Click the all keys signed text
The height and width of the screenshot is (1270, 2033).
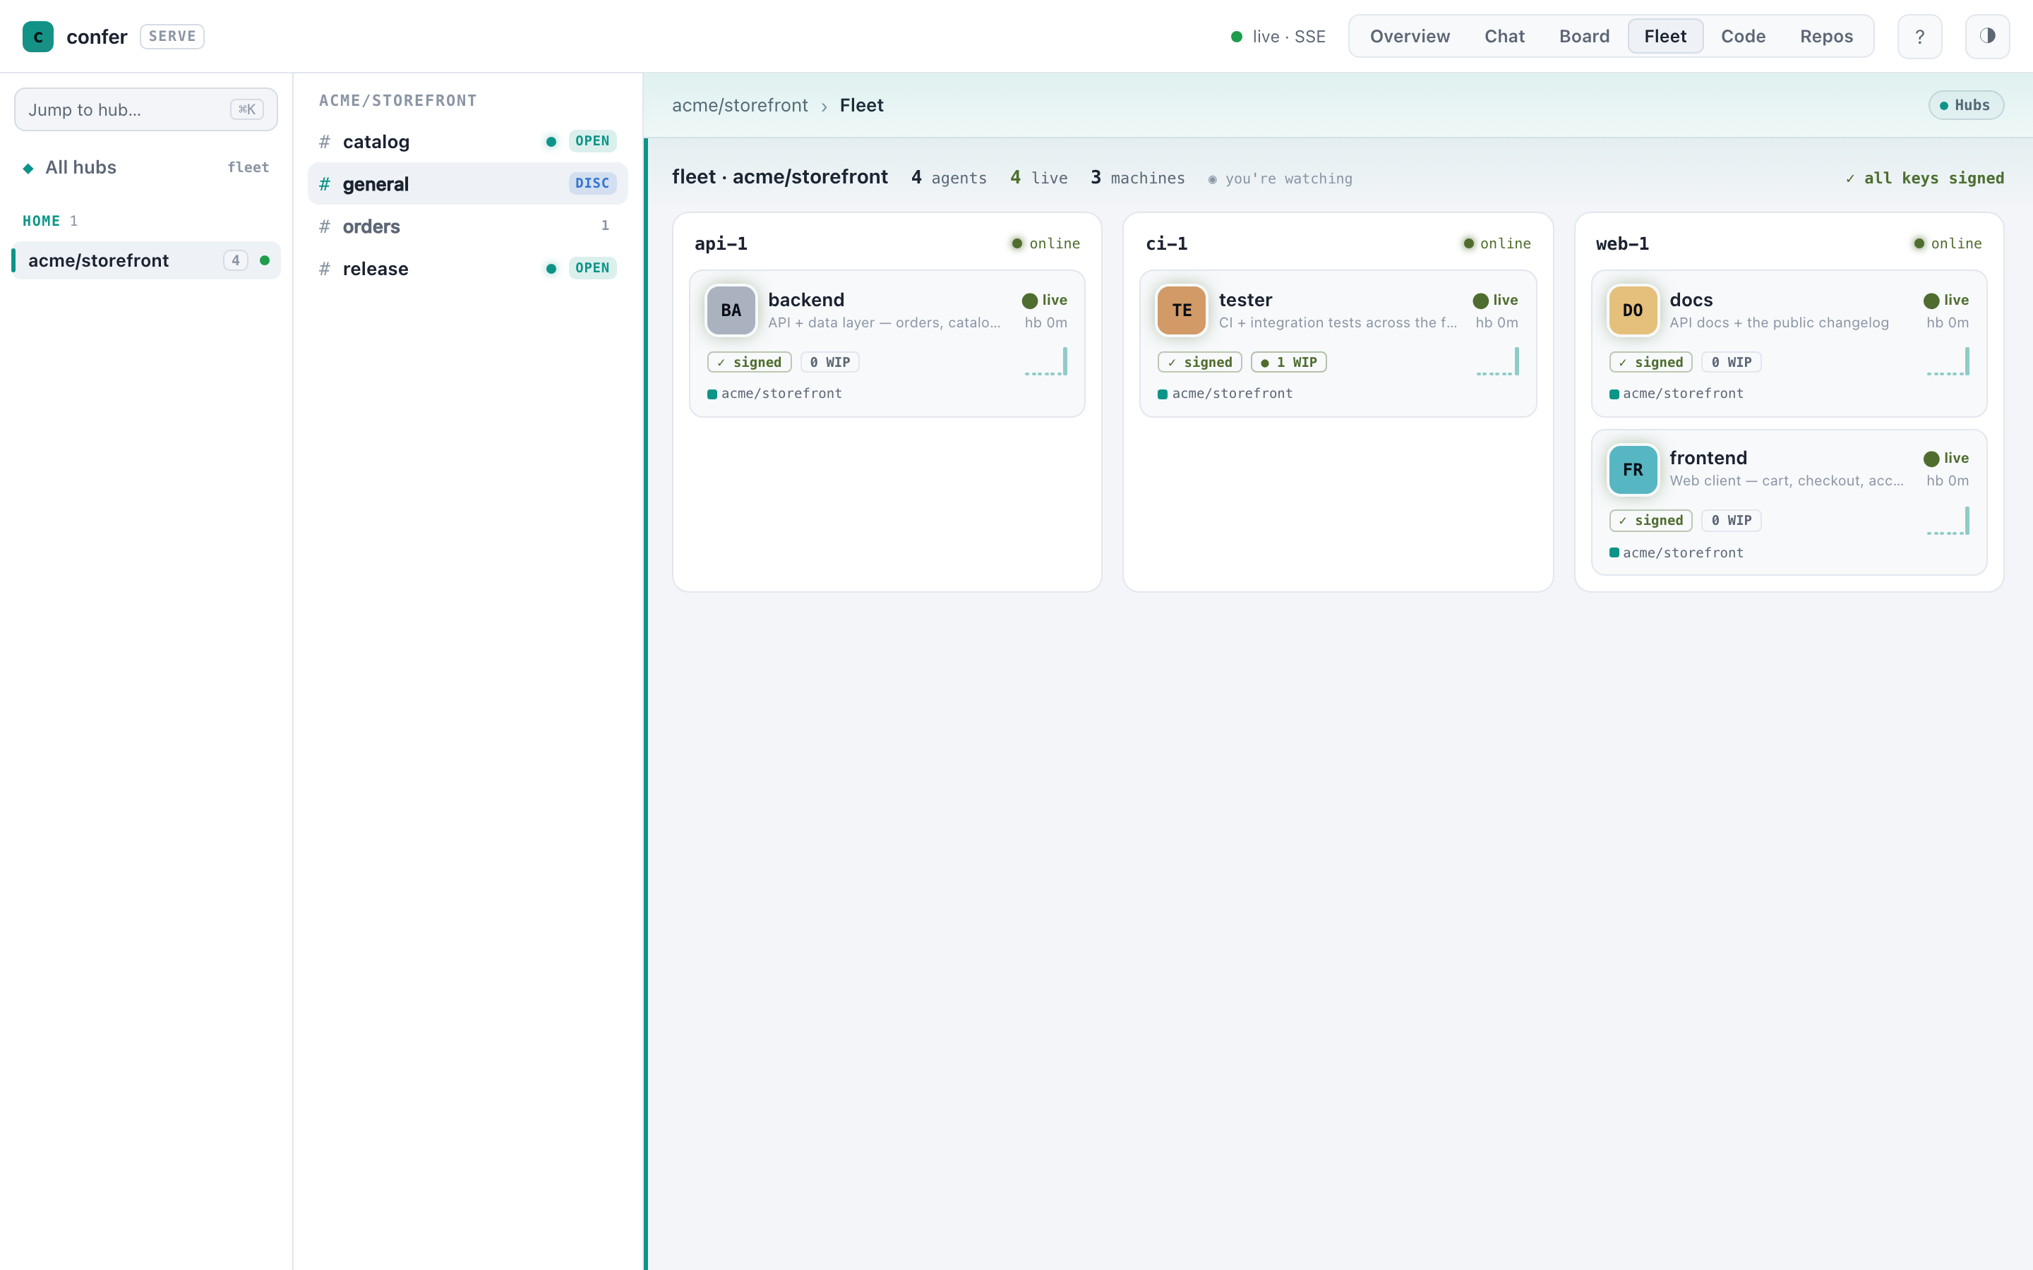pos(1924,178)
